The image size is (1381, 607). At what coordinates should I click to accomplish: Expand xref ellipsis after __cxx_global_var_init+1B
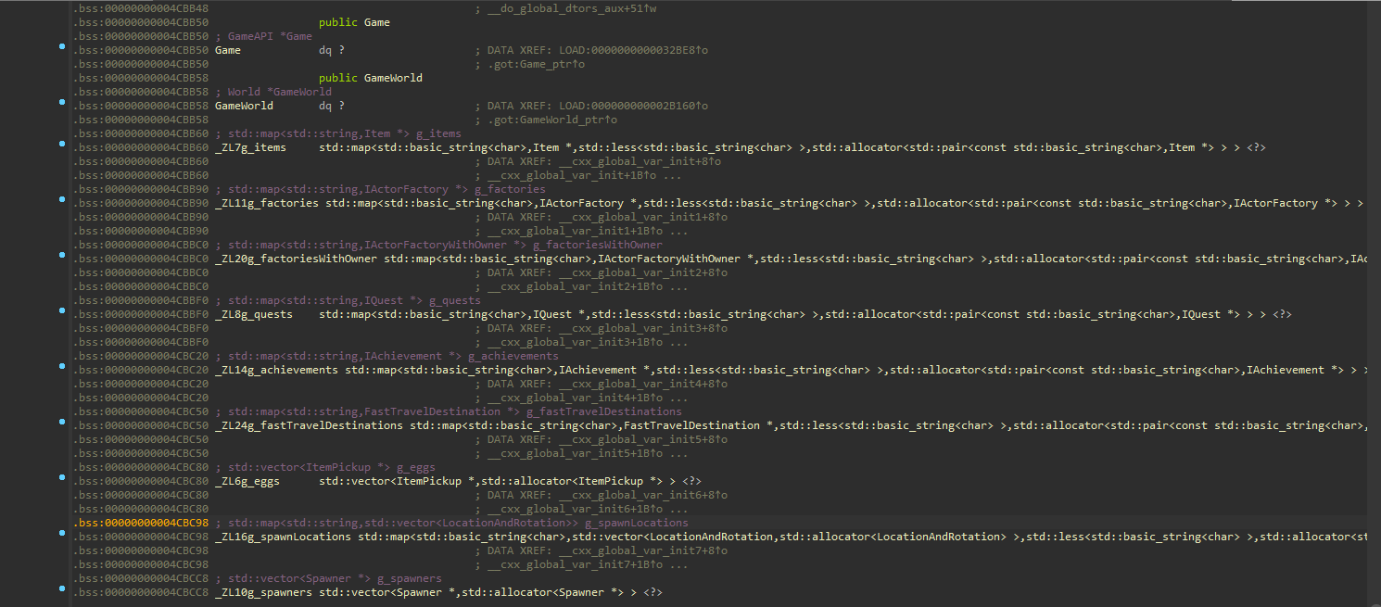(x=675, y=175)
